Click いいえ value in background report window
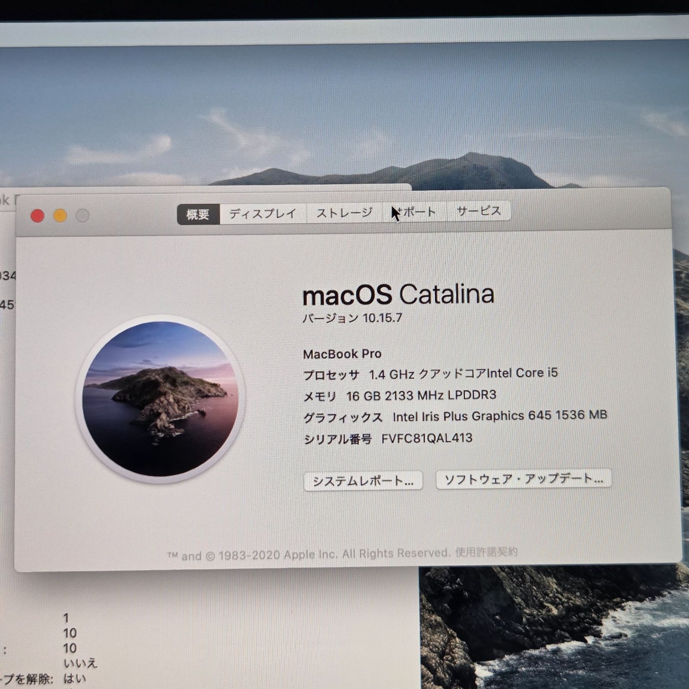This screenshot has width=689, height=689. tap(80, 663)
